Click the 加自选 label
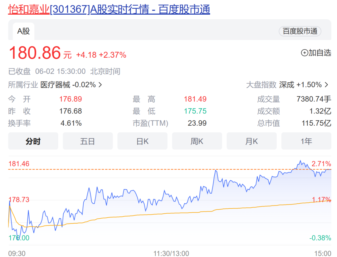Image resolution: width=337 pixels, height=257 pixels. 320,53
